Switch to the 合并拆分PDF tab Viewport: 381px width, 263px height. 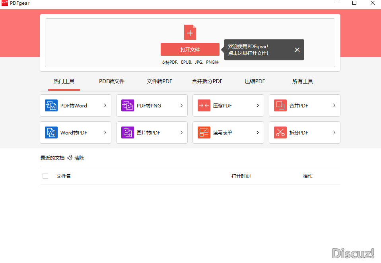(207, 81)
